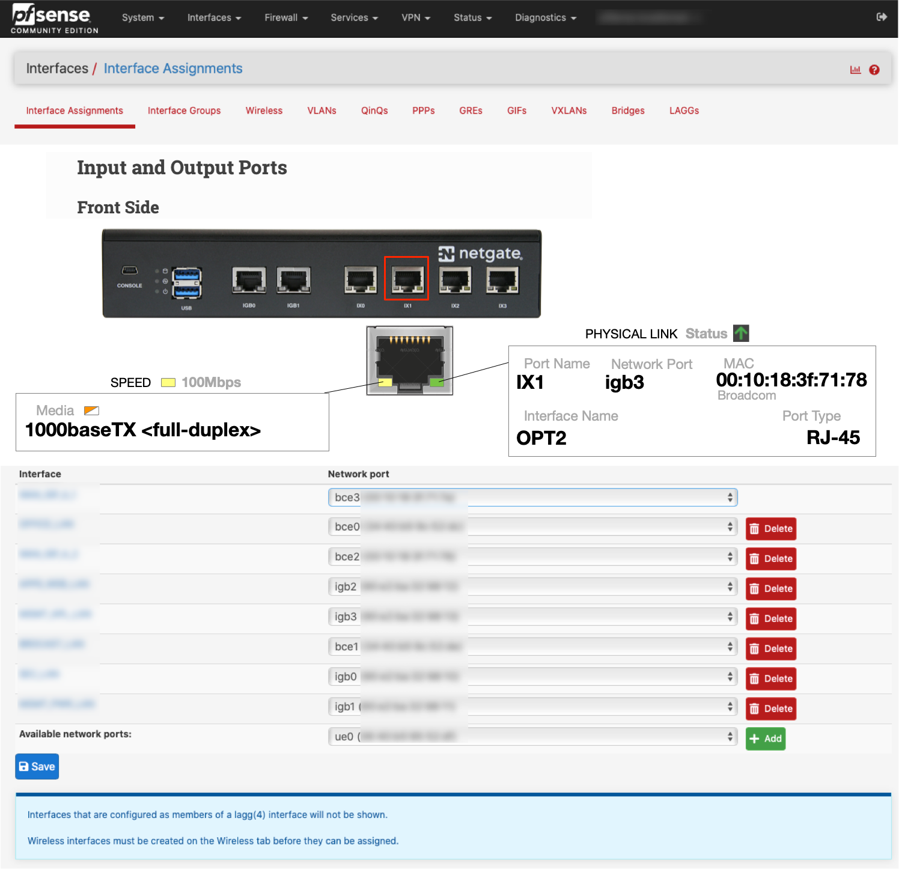Image resolution: width=899 pixels, height=869 pixels.
Task: Select the IX3 port on device image
Action: click(x=502, y=280)
